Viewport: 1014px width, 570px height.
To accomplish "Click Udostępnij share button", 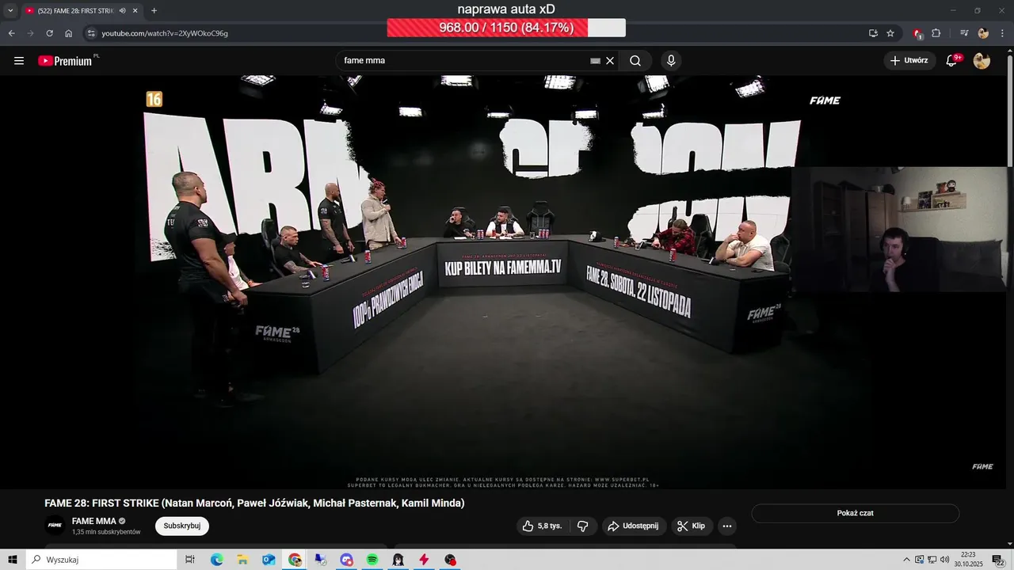I will coord(634,526).
